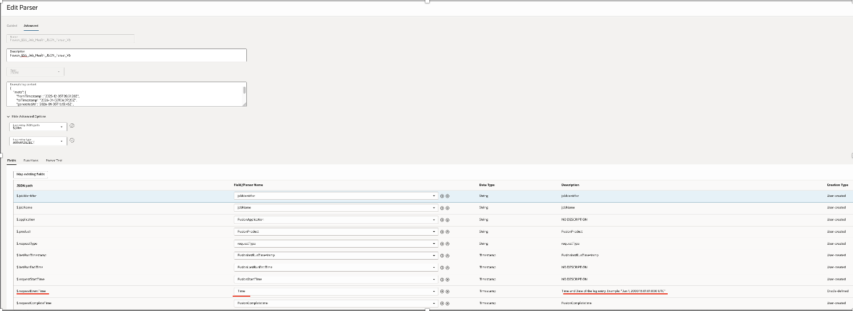Image resolution: width=853 pixels, height=311 pixels.
Task: Open the parser Type JSON dropdown
Action: click(35, 71)
